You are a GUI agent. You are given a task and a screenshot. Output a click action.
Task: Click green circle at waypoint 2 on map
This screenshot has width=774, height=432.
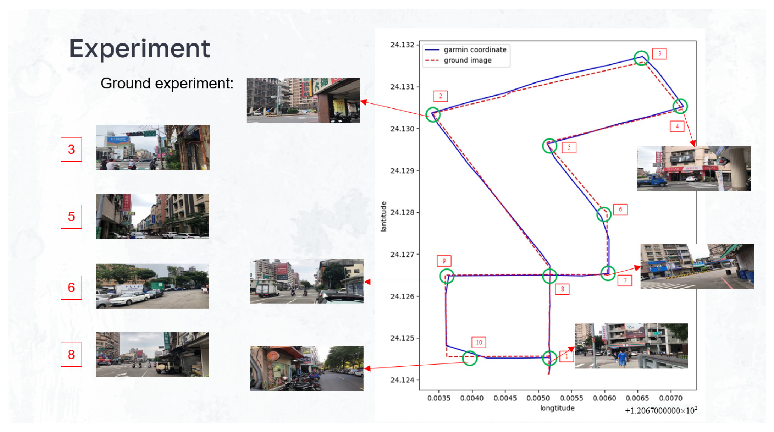coord(433,114)
